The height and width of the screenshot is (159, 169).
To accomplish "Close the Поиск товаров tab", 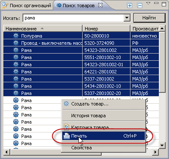I will tap(100, 5).
